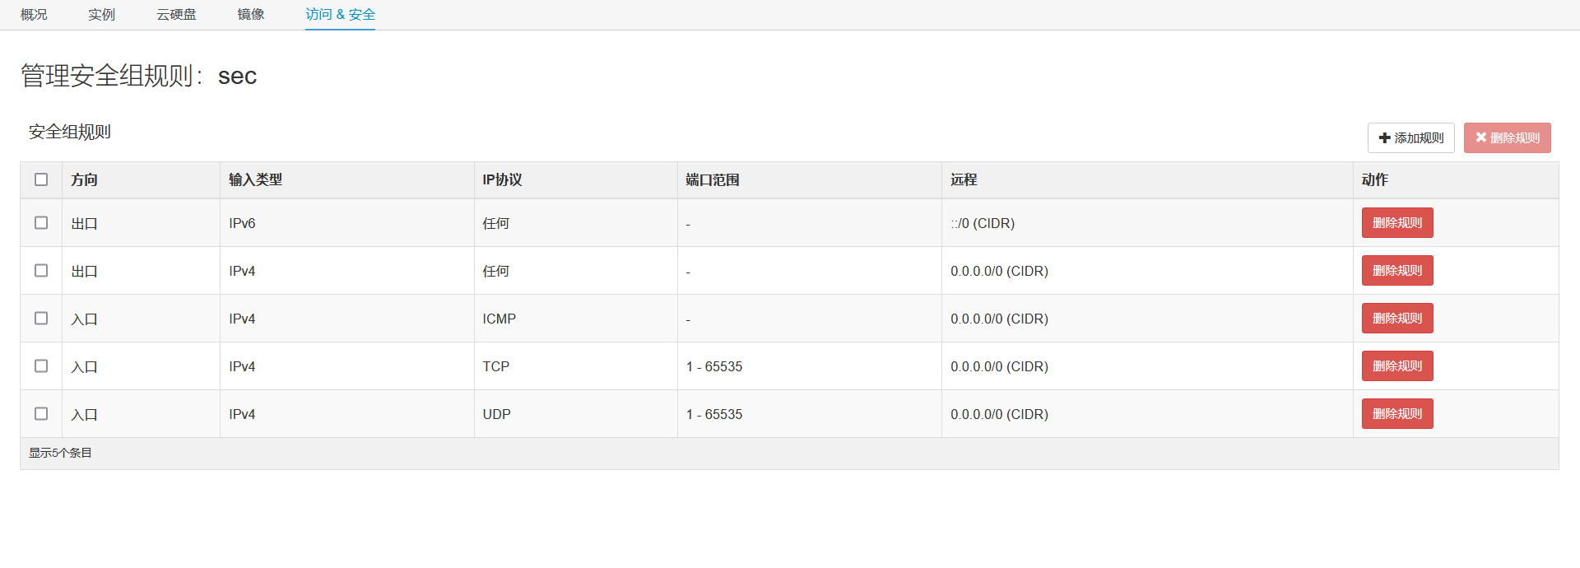Check the UDP ingress rule checkbox

coord(41,414)
